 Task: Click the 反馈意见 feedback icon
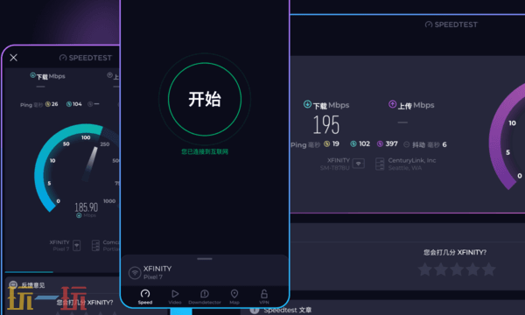(13, 285)
